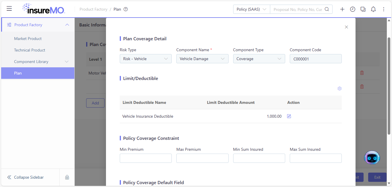392x187 pixels.
Task: Click the 1,000.00 deductible amount
Action: [x=274, y=116]
